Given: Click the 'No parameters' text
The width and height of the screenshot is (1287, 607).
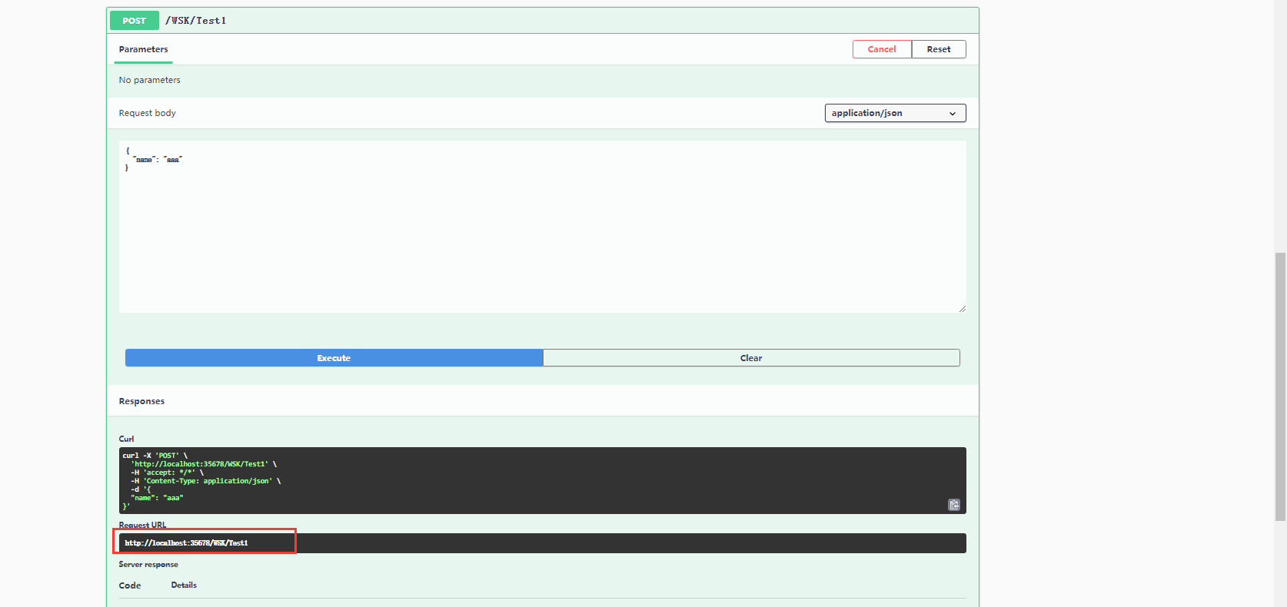Looking at the screenshot, I should pyautogui.click(x=149, y=80).
